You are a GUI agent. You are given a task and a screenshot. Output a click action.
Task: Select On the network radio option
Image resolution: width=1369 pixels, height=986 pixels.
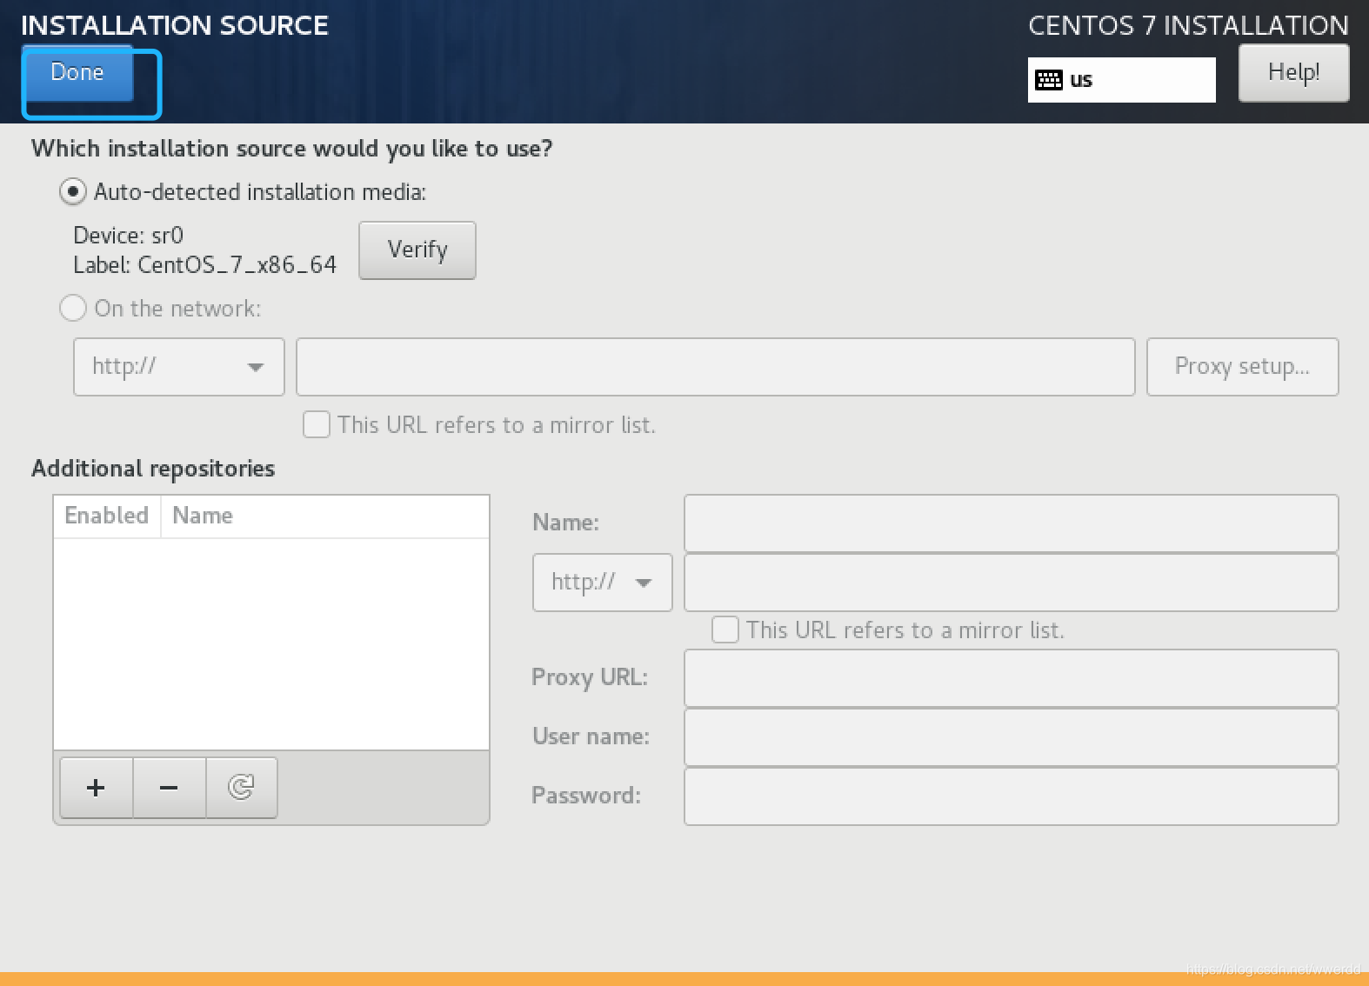click(x=73, y=308)
